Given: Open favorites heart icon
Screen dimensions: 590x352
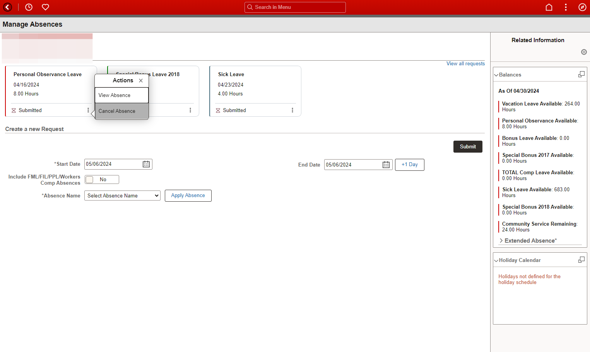Looking at the screenshot, I should 45,7.
